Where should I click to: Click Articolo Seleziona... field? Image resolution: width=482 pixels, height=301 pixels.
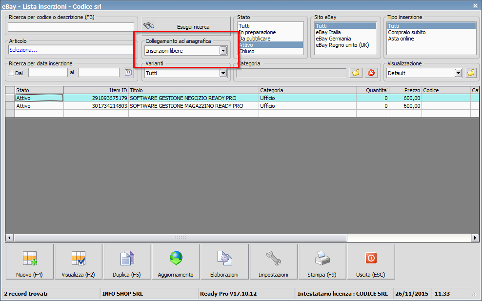click(x=71, y=50)
